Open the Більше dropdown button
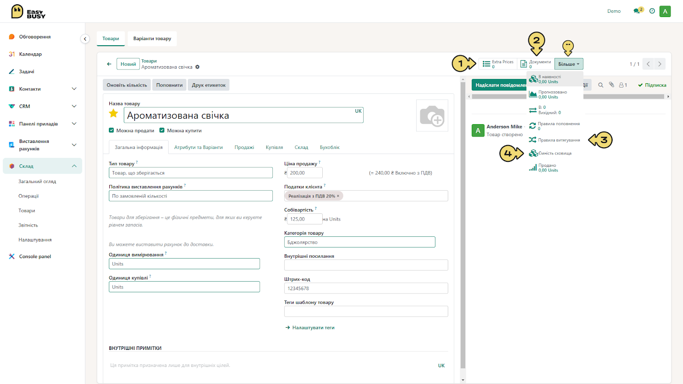 pyautogui.click(x=569, y=64)
